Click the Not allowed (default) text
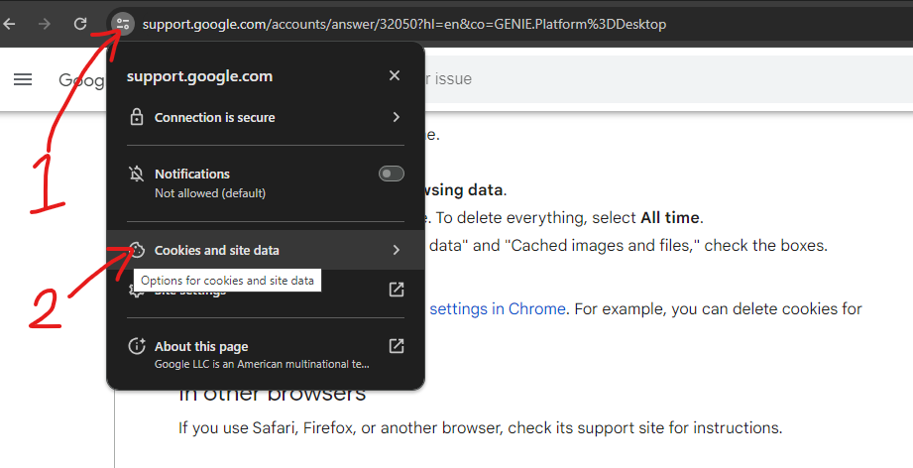Viewport: 913px width, 468px height. [210, 193]
